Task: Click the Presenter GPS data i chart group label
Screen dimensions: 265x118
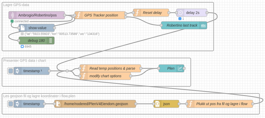Action: pos(25,61)
